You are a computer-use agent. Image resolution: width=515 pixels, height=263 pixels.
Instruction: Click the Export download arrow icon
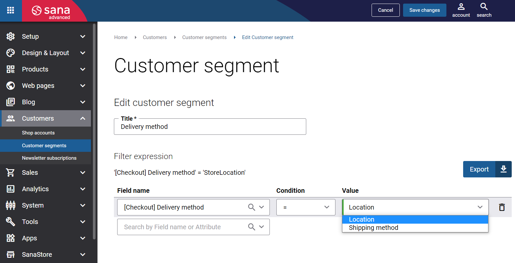click(x=504, y=169)
